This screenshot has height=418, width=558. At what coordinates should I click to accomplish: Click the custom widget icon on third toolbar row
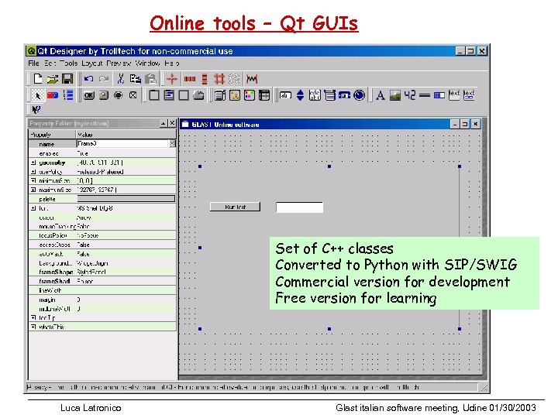[x=36, y=109]
